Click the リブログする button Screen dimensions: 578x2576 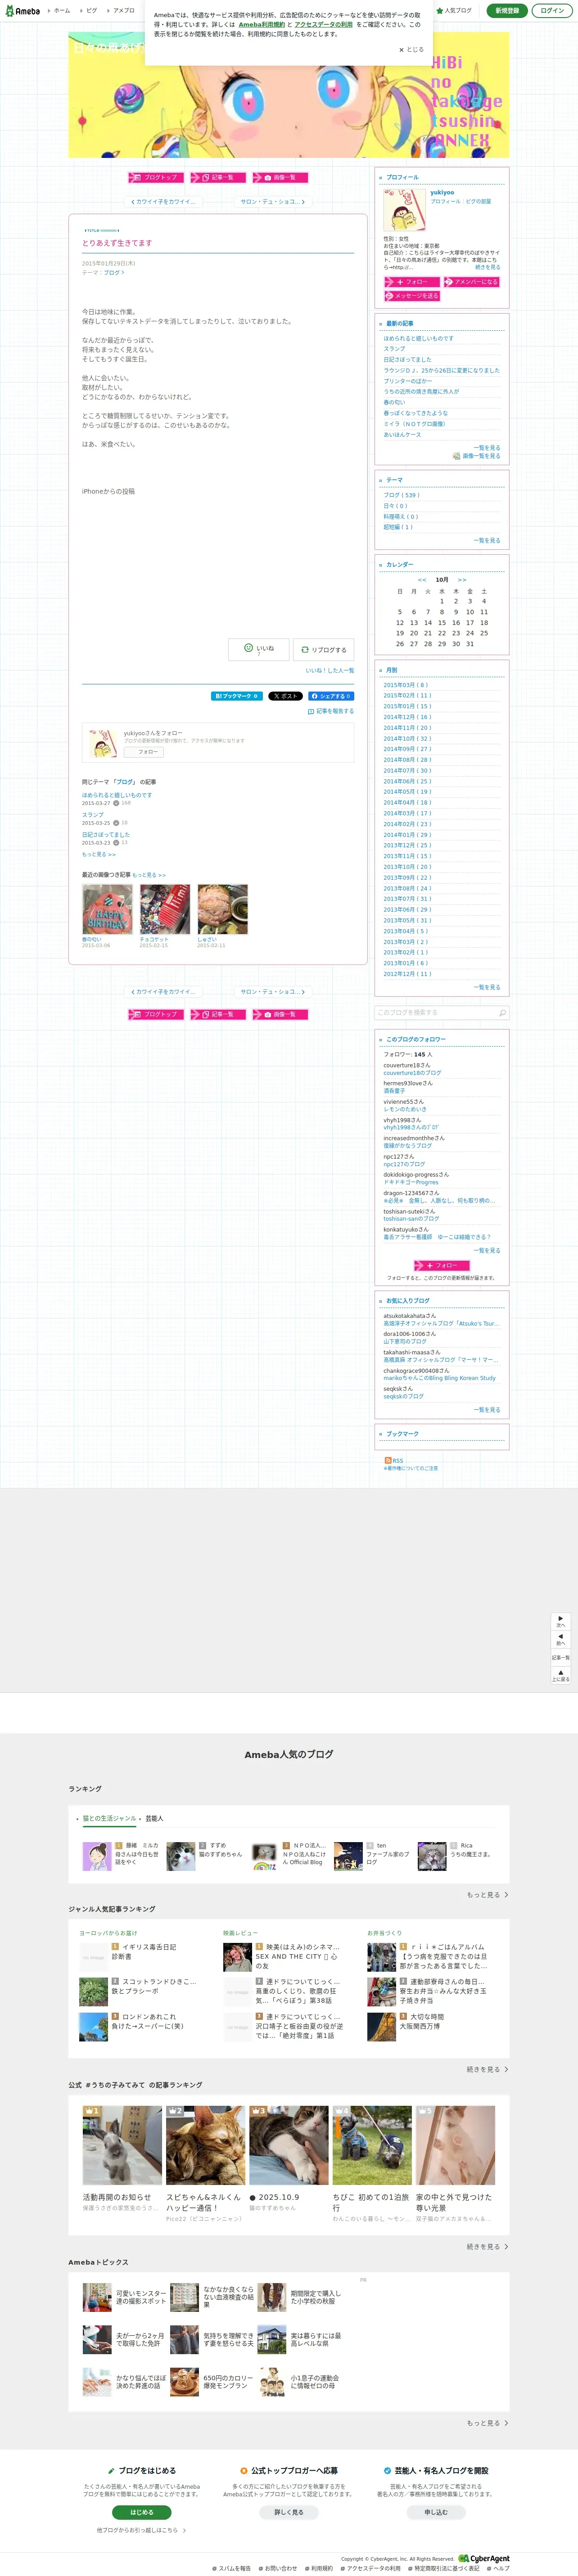[x=323, y=650]
